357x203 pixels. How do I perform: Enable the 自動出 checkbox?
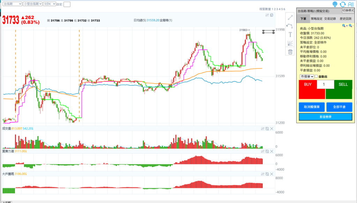click(x=317, y=77)
